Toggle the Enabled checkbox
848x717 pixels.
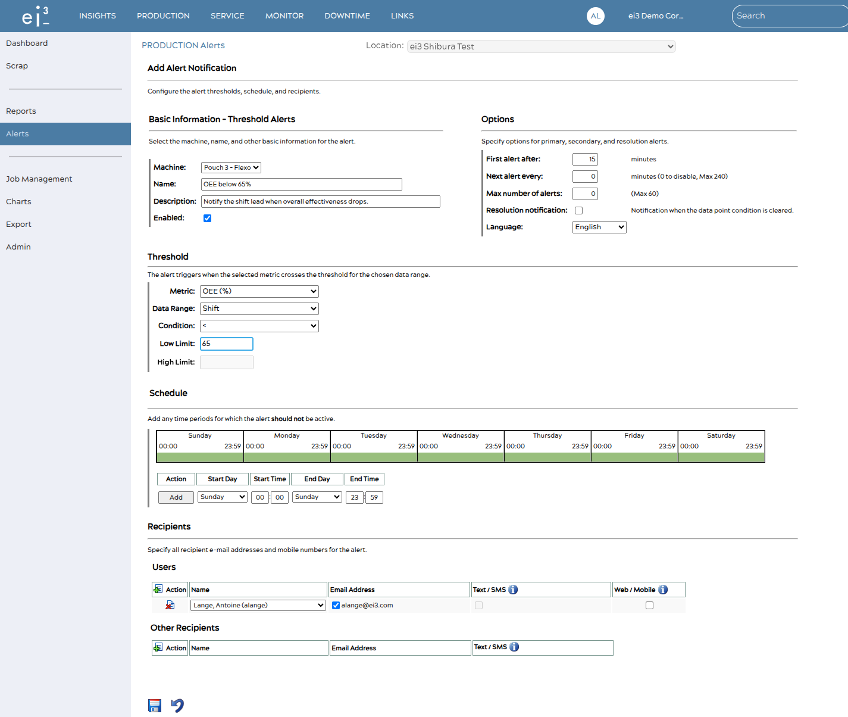click(x=207, y=218)
